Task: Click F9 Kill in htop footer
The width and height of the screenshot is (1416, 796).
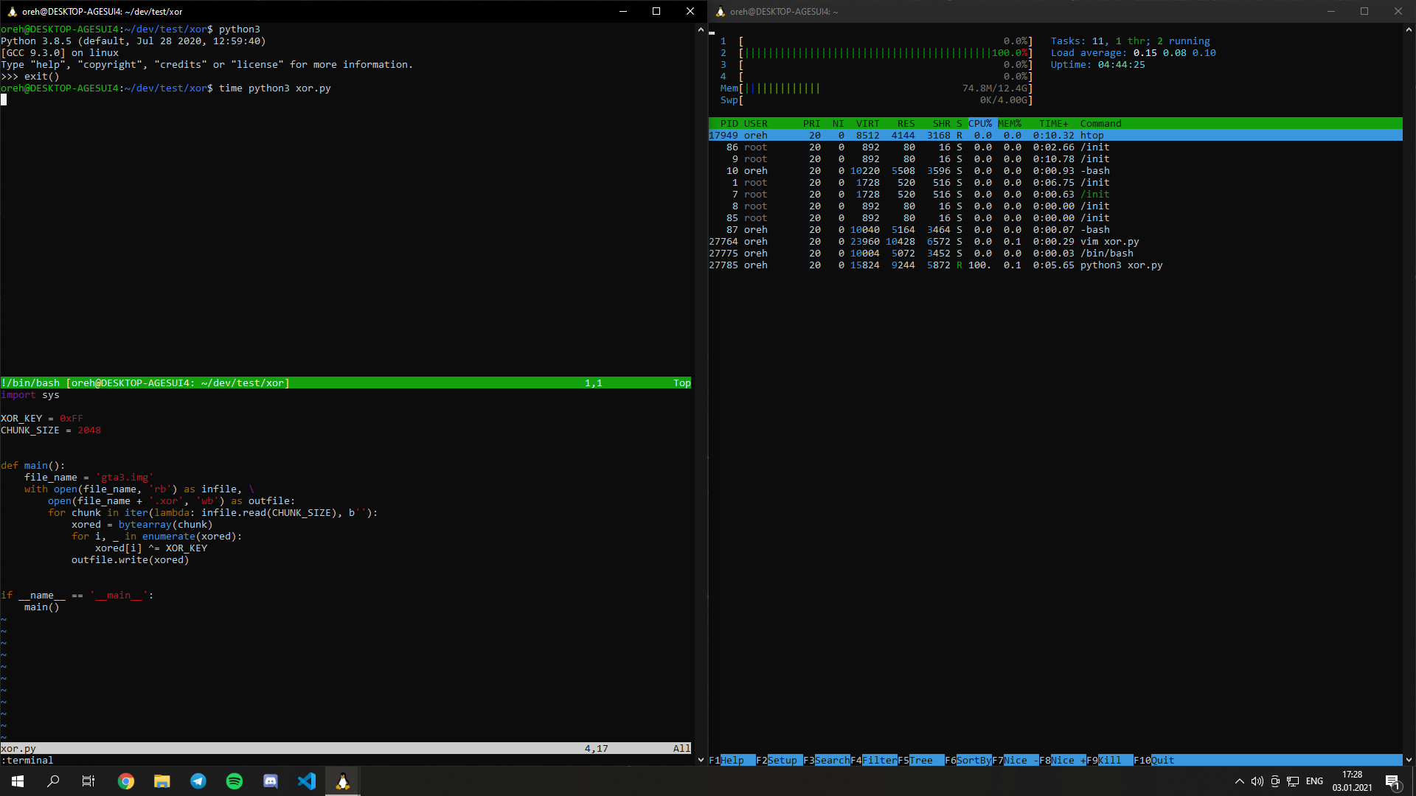Action: click(1109, 760)
